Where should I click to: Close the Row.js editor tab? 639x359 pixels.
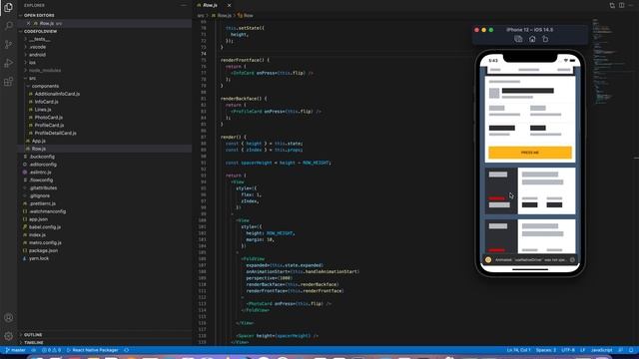[x=229, y=5]
